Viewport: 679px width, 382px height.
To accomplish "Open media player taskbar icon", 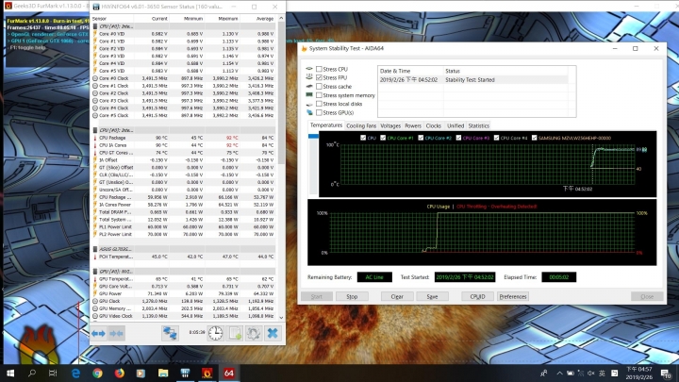I will pyautogui.click(x=141, y=373).
